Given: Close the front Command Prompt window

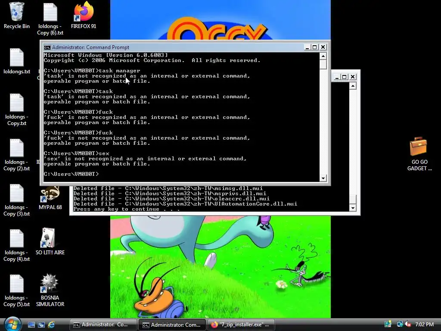Looking at the screenshot, I should 323,47.
